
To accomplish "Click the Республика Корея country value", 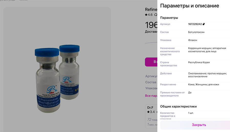I will (x=199, y=62).
